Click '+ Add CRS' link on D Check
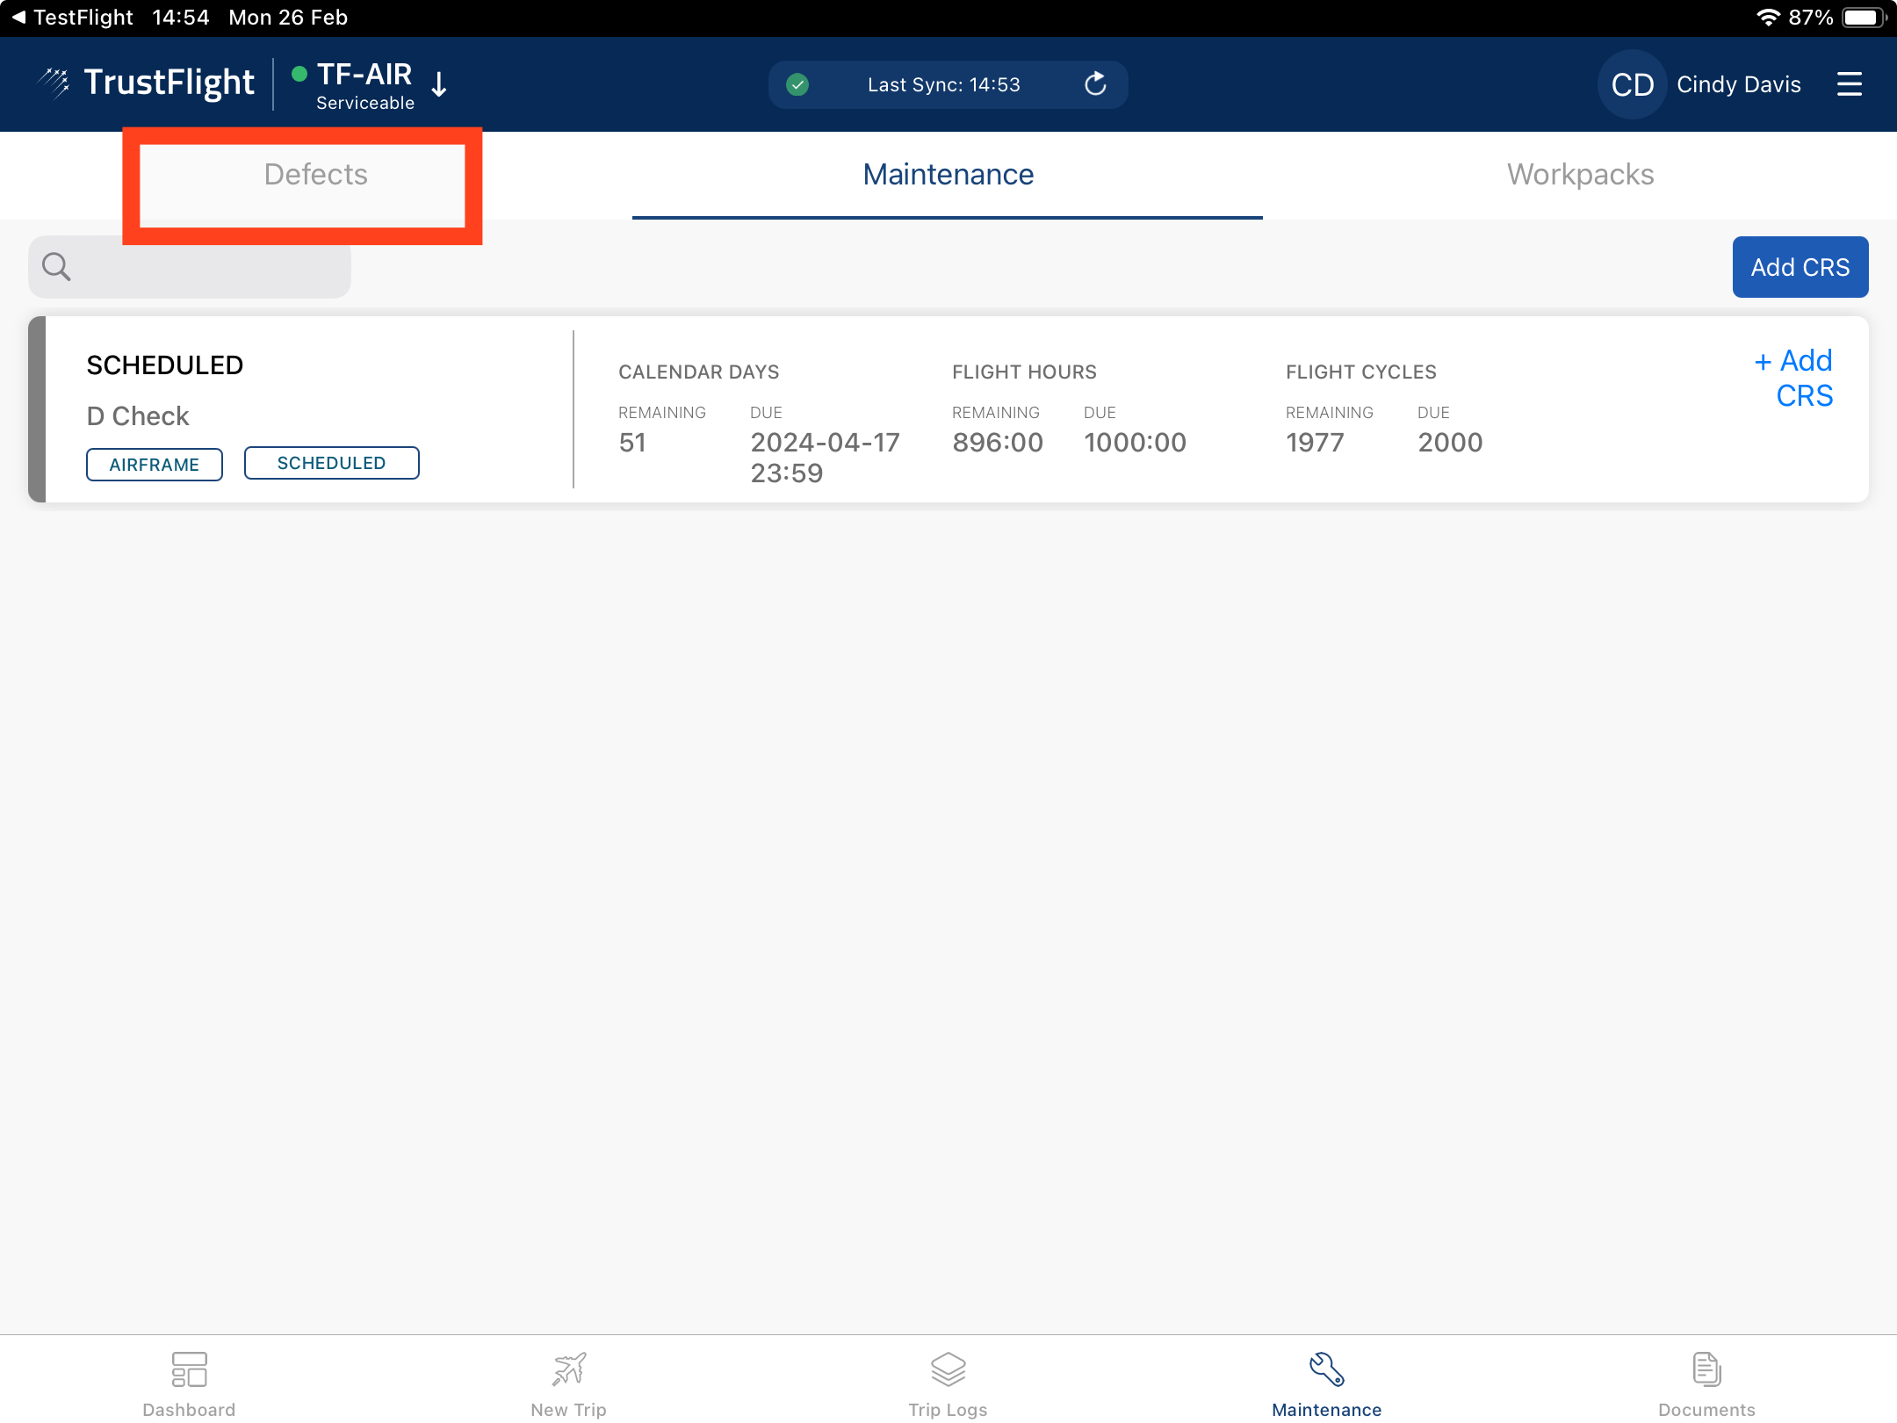 (1794, 379)
